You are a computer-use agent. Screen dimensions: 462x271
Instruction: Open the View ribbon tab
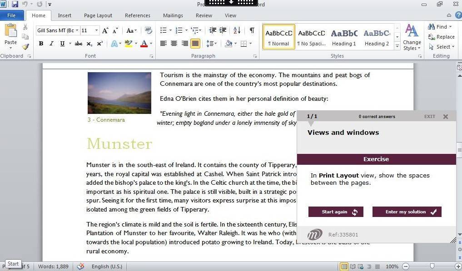(x=230, y=15)
